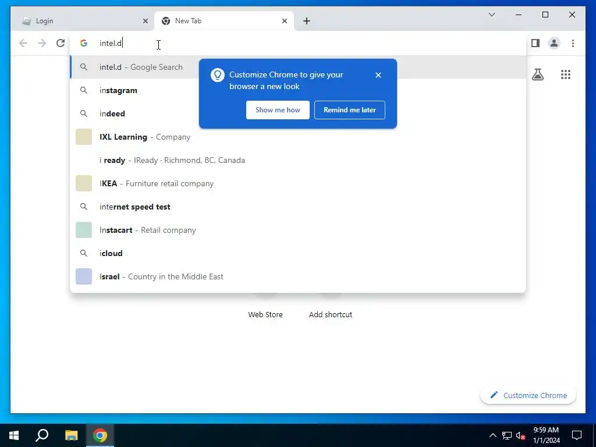
Task: Click the muted volume tray icon
Action: 521,435
